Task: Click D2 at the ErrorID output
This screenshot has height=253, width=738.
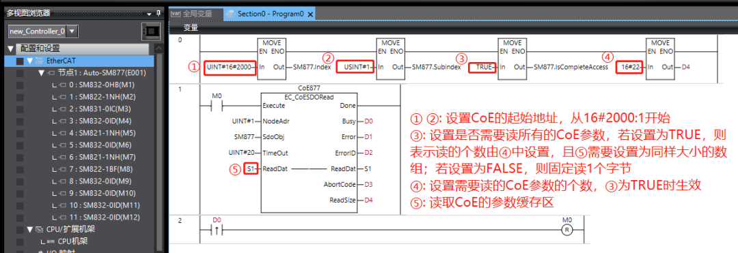Action: click(368, 153)
